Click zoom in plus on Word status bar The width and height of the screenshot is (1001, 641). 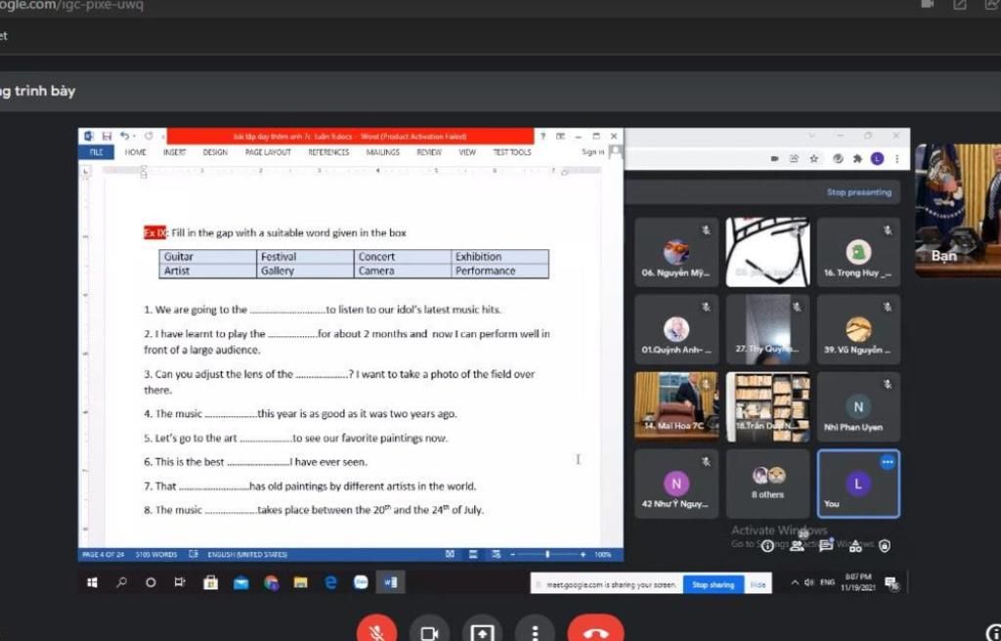click(583, 554)
